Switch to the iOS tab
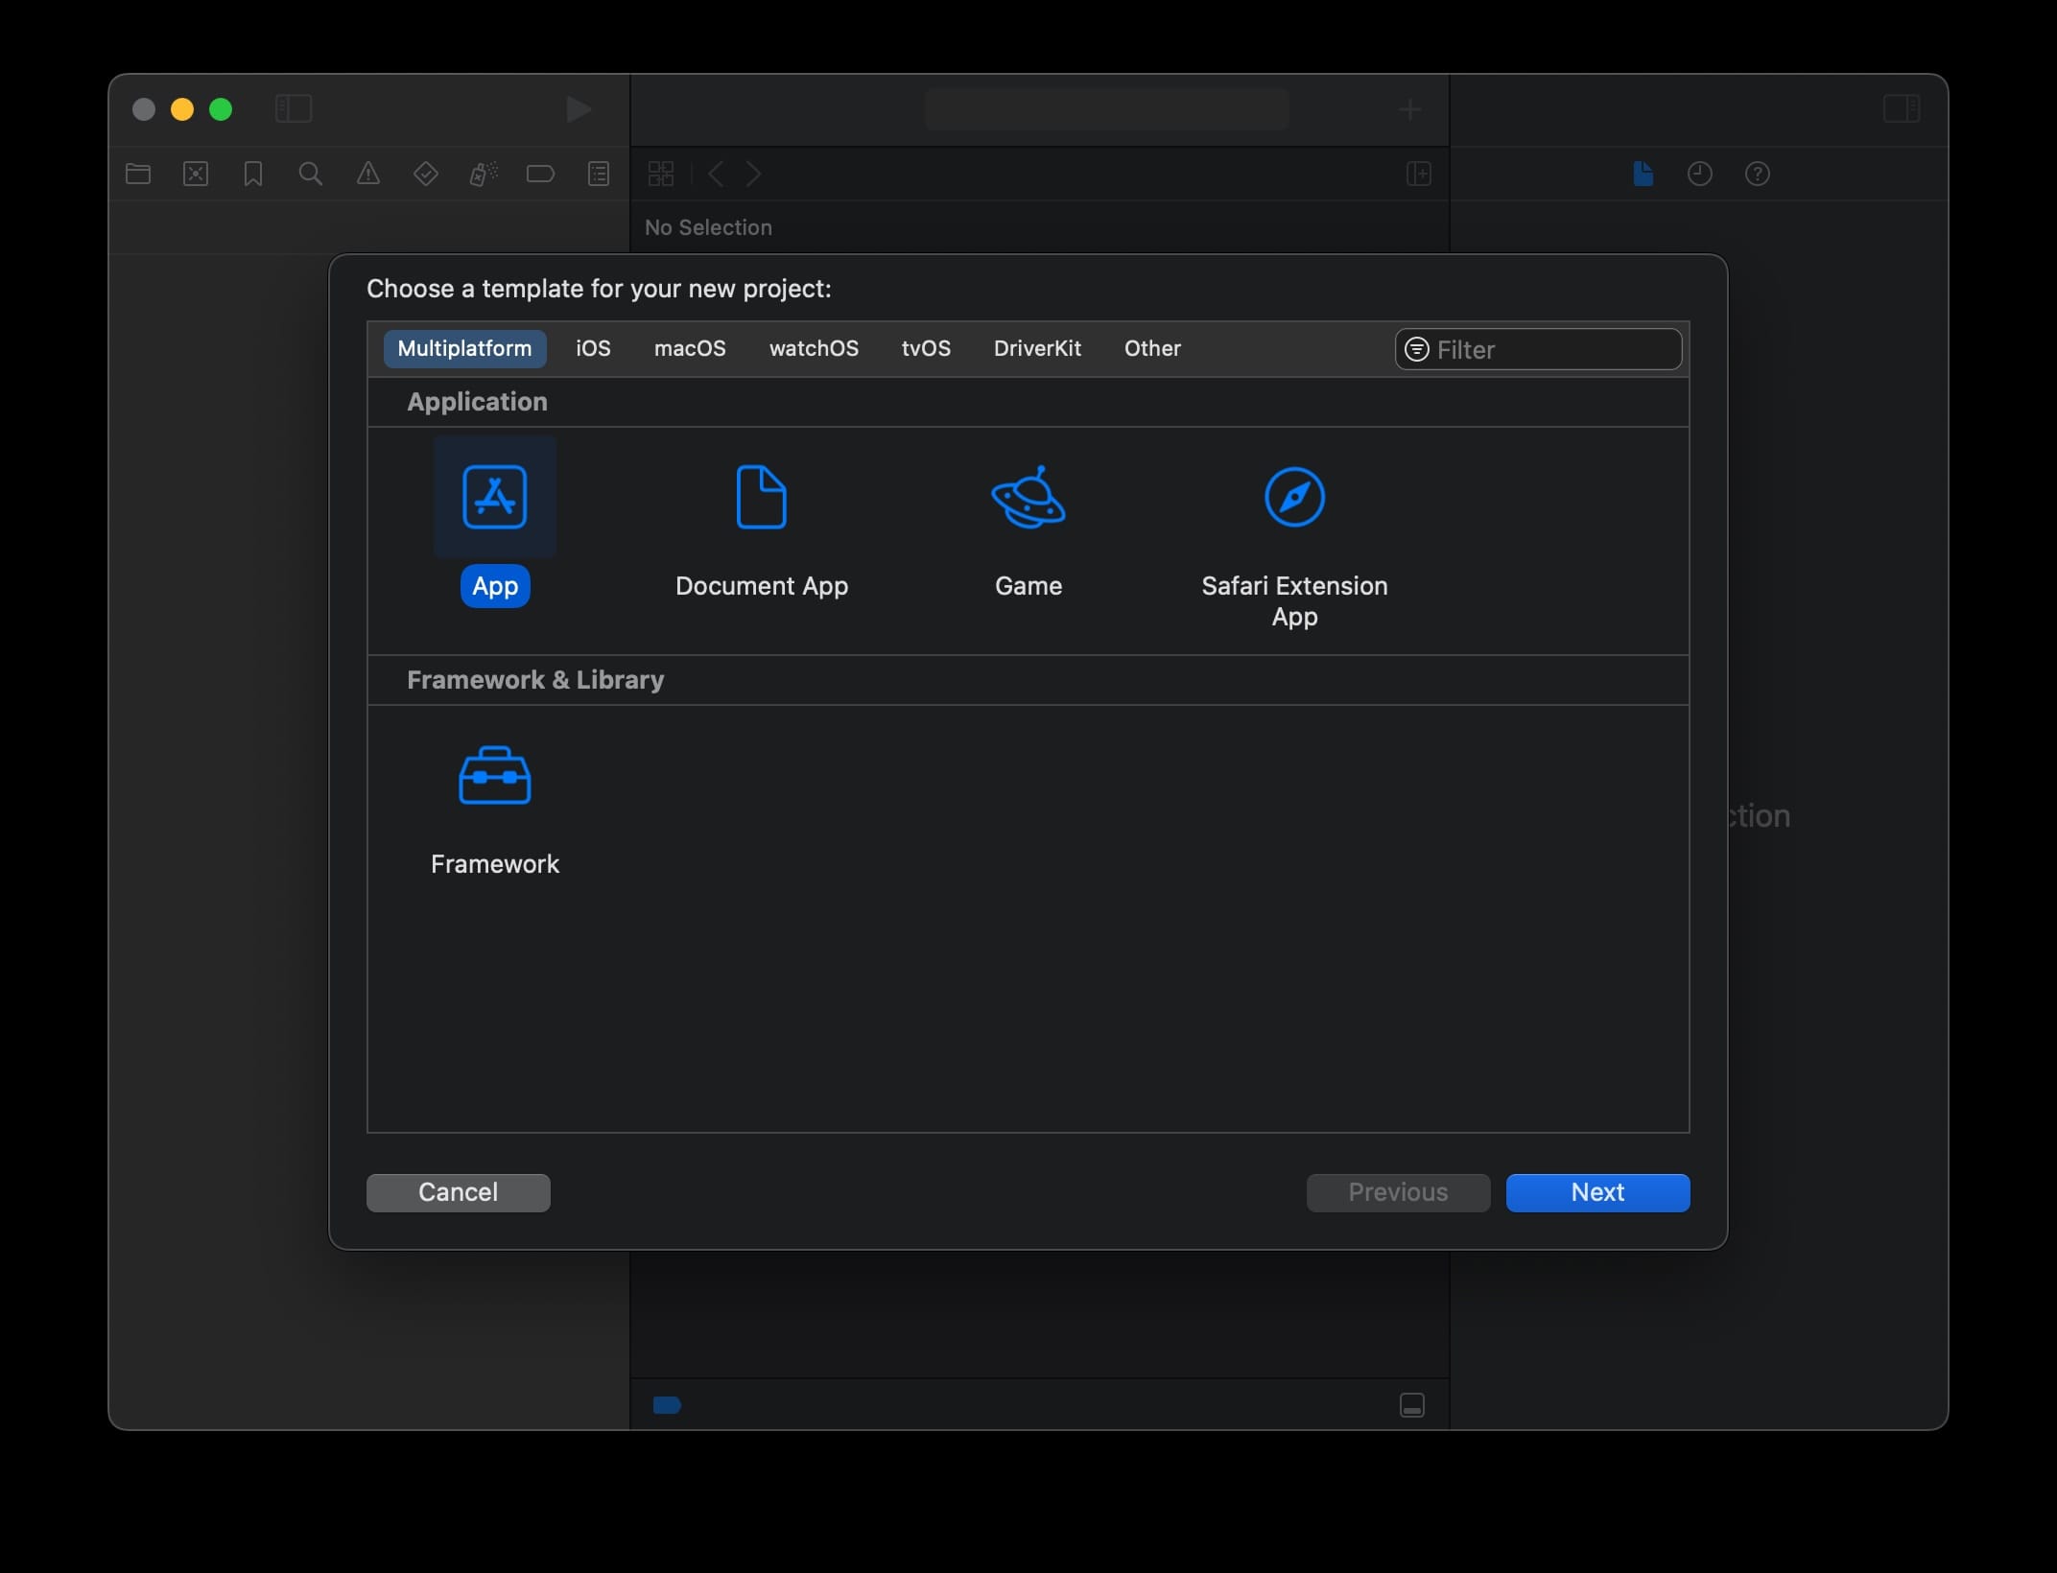The image size is (2057, 1573). coord(592,347)
